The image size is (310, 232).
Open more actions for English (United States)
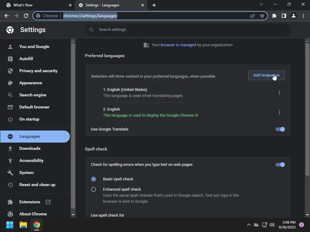point(279,93)
